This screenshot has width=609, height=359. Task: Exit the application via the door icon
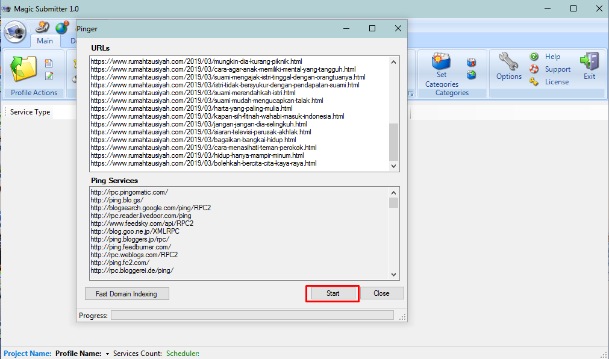pos(590,66)
